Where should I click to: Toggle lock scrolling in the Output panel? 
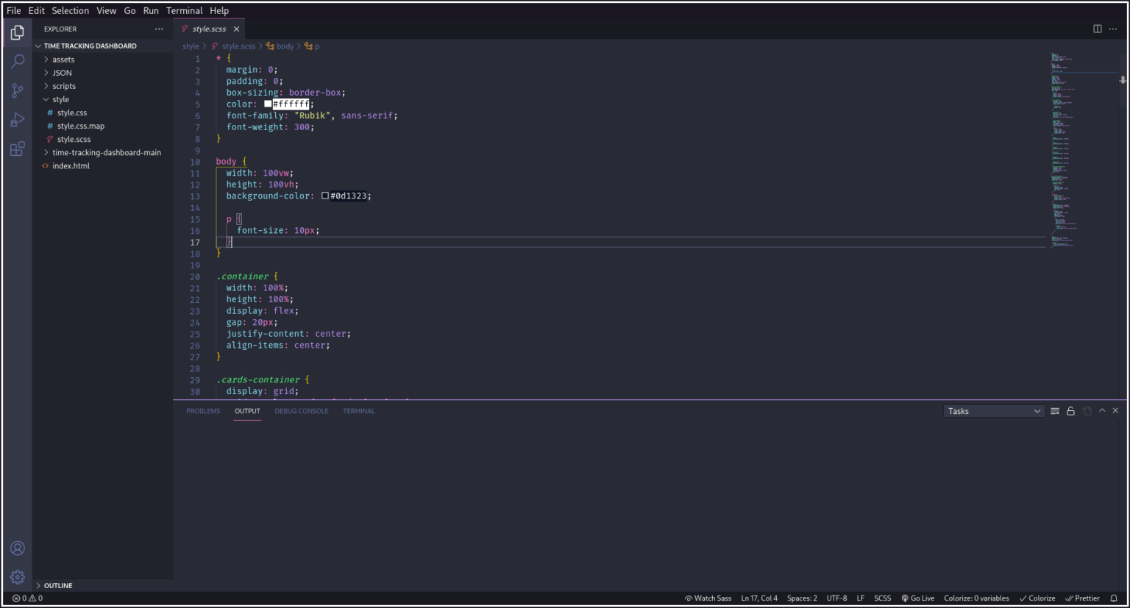1070,410
